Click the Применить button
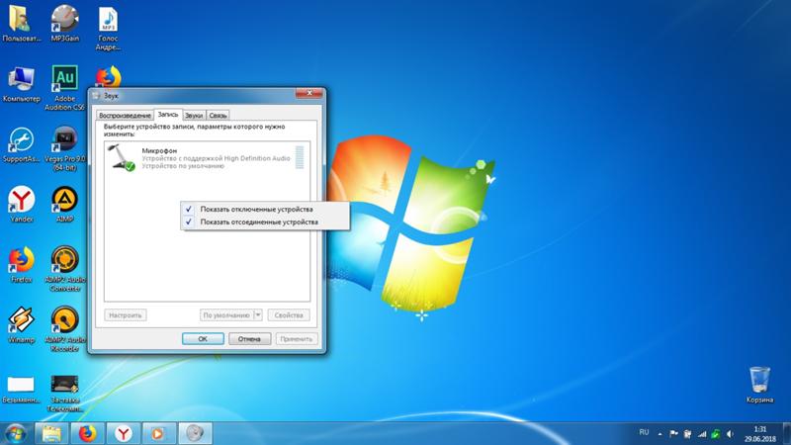 pos(297,339)
